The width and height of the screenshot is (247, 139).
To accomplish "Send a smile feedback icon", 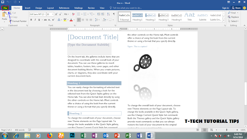I will [244, 8].
